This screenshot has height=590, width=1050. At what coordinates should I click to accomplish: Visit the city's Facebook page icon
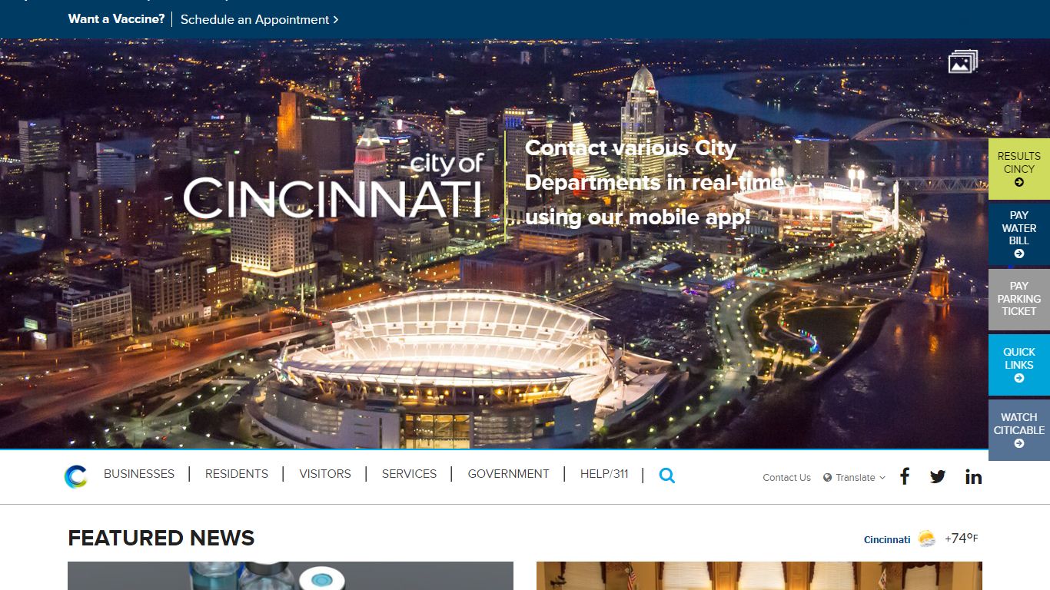coord(905,476)
